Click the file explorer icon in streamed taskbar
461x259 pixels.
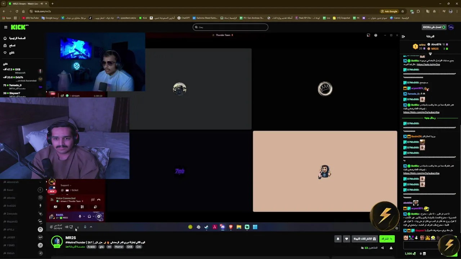(x=239, y=227)
